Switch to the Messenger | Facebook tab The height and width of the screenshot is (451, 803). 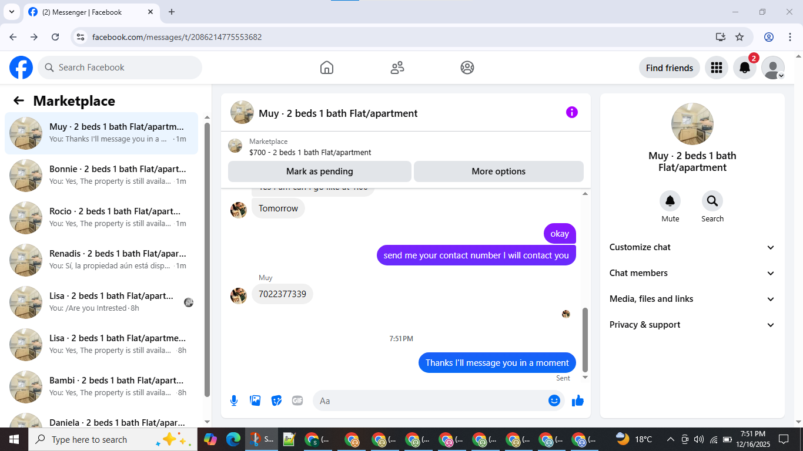pos(91,12)
